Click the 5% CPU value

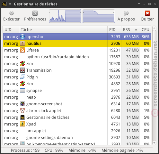(147, 118)
